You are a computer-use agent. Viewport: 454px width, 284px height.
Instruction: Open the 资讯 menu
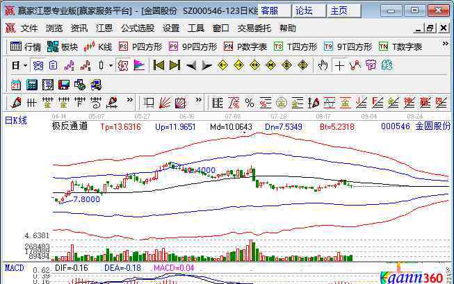(x=79, y=28)
